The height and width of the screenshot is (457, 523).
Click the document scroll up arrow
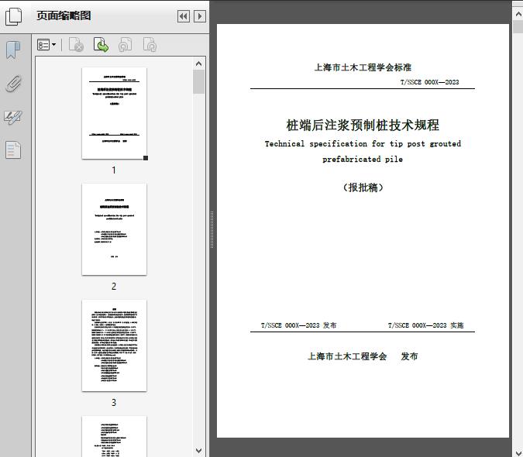click(518, 14)
